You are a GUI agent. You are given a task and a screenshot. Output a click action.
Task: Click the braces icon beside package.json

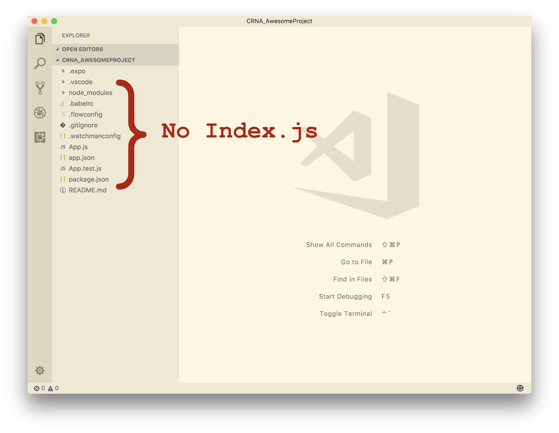pos(63,179)
